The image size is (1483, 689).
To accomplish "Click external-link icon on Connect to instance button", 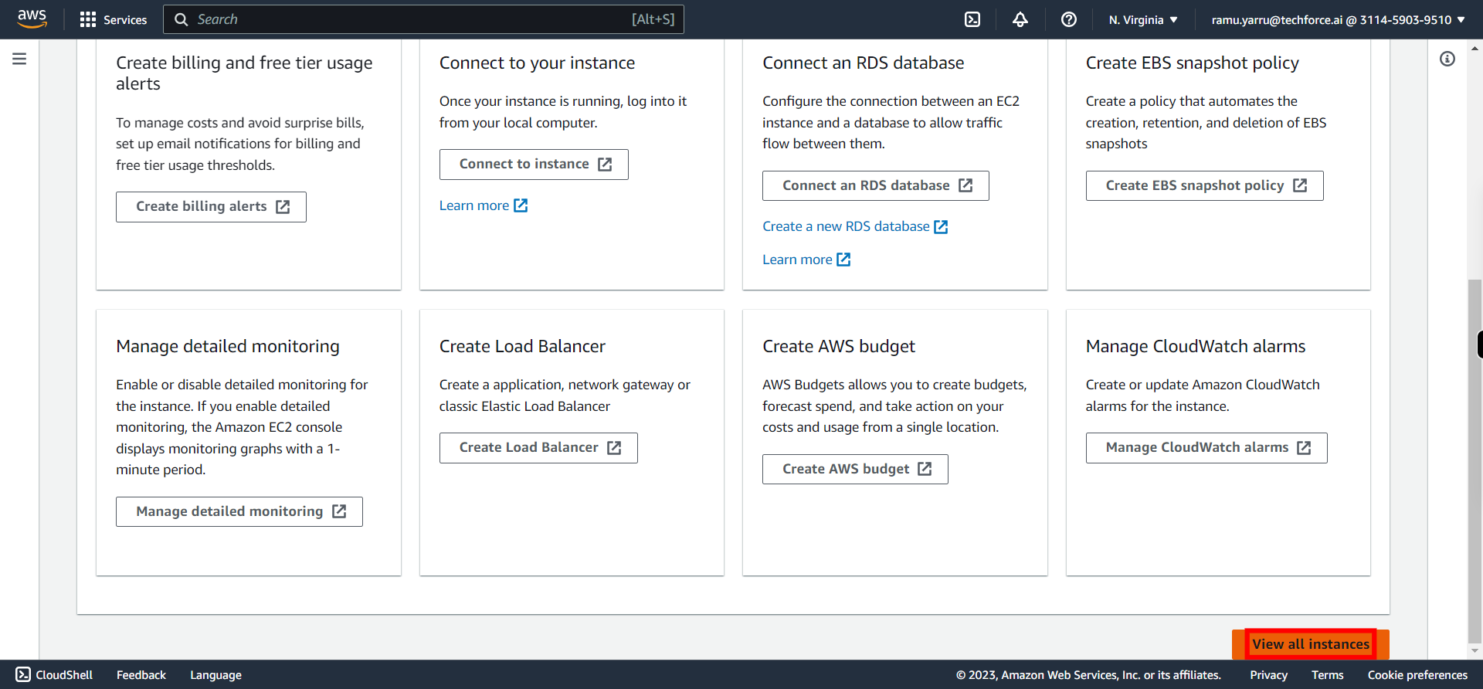I will [605, 165].
